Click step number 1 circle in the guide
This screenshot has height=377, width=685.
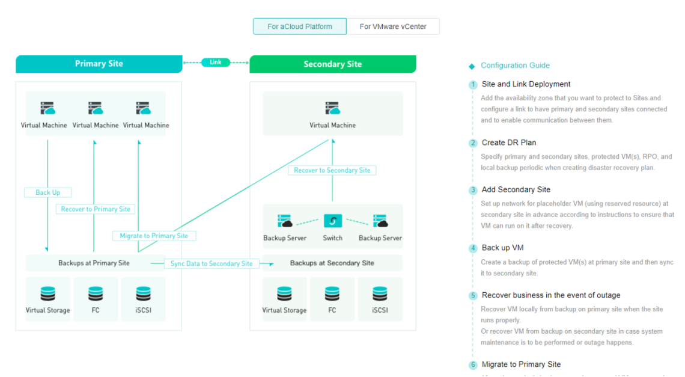point(473,84)
